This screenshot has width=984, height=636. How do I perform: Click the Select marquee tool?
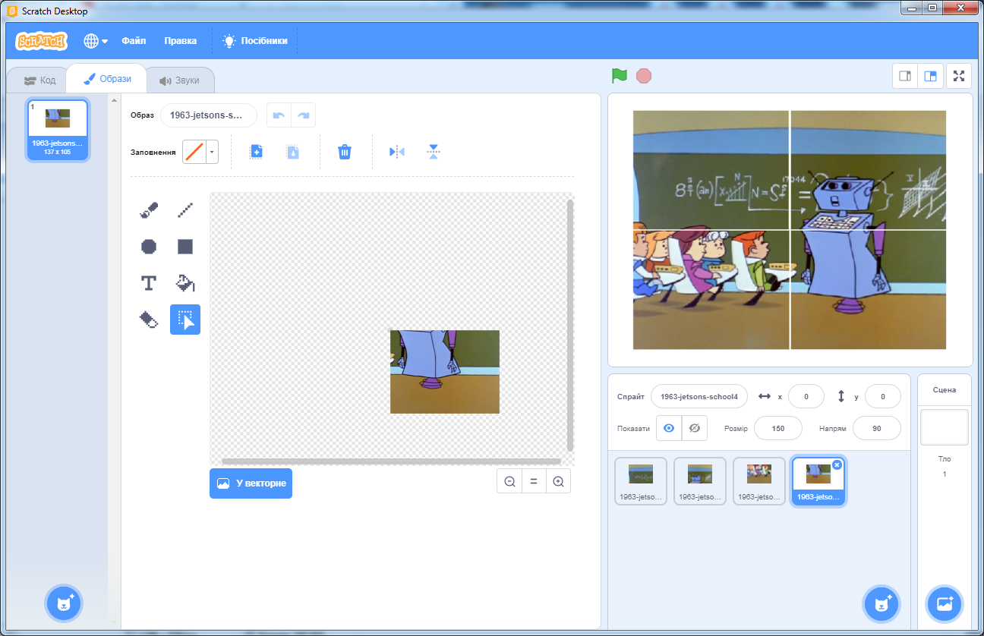[x=185, y=320]
